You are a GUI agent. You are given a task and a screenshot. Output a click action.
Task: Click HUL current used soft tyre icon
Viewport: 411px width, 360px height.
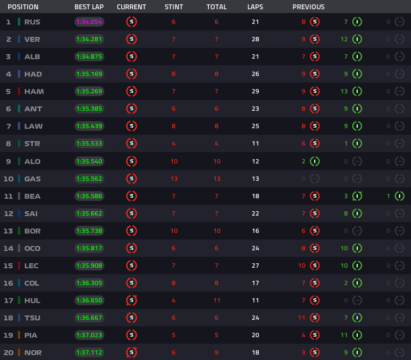tap(131, 300)
